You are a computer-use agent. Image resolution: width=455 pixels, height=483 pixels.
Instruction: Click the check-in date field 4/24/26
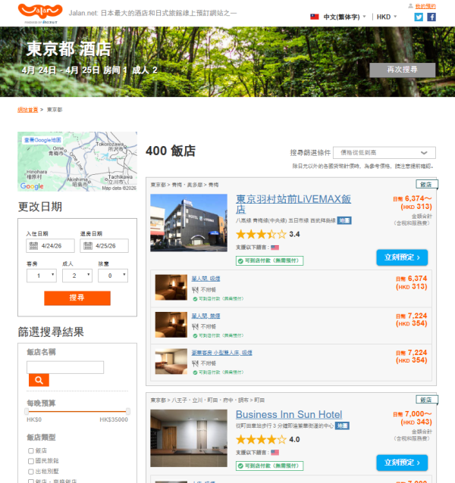pyautogui.click(x=50, y=245)
